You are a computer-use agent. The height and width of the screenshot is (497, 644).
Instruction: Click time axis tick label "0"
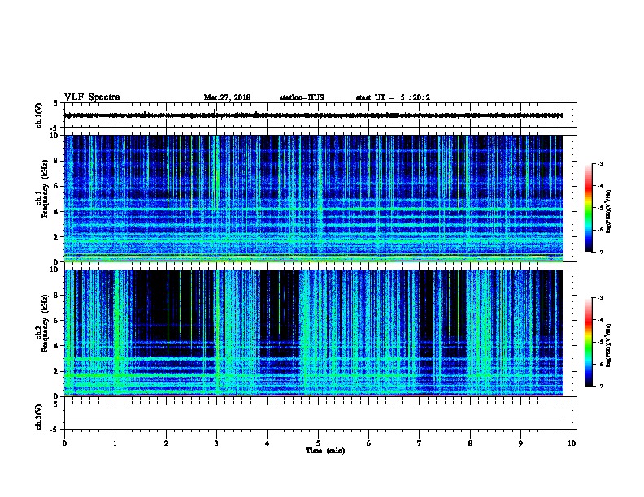[x=64, y=443]
